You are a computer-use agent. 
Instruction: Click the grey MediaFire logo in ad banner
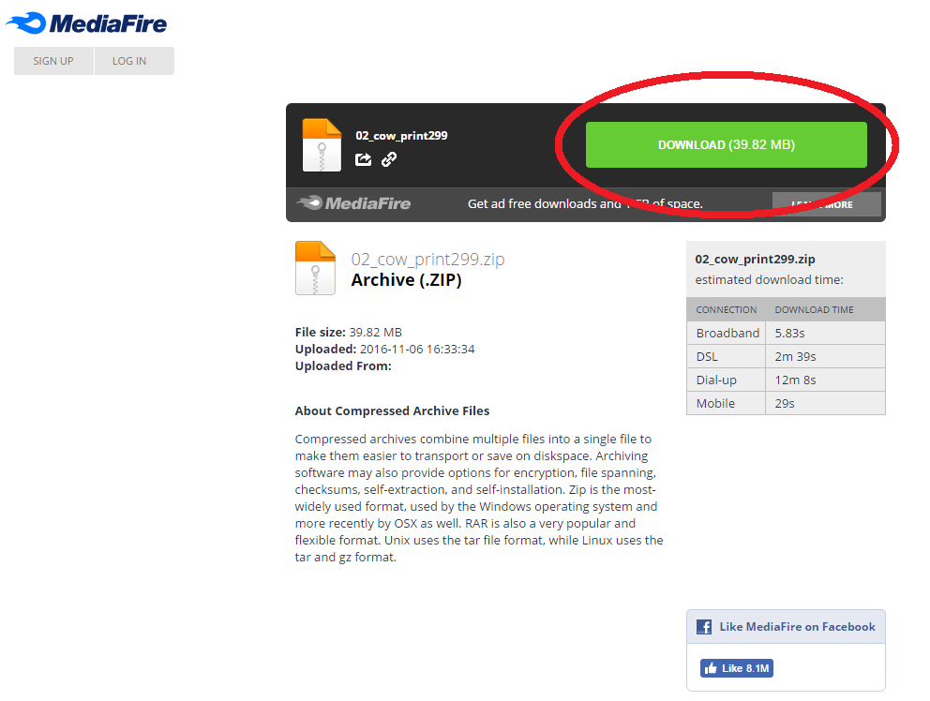click(x=353, y=203)
